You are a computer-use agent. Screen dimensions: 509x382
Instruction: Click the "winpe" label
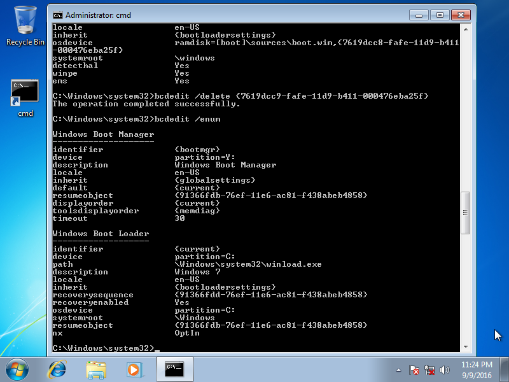coord(66,73)
